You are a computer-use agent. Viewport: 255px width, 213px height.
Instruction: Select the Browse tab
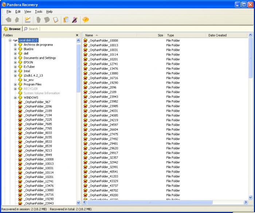12,29
